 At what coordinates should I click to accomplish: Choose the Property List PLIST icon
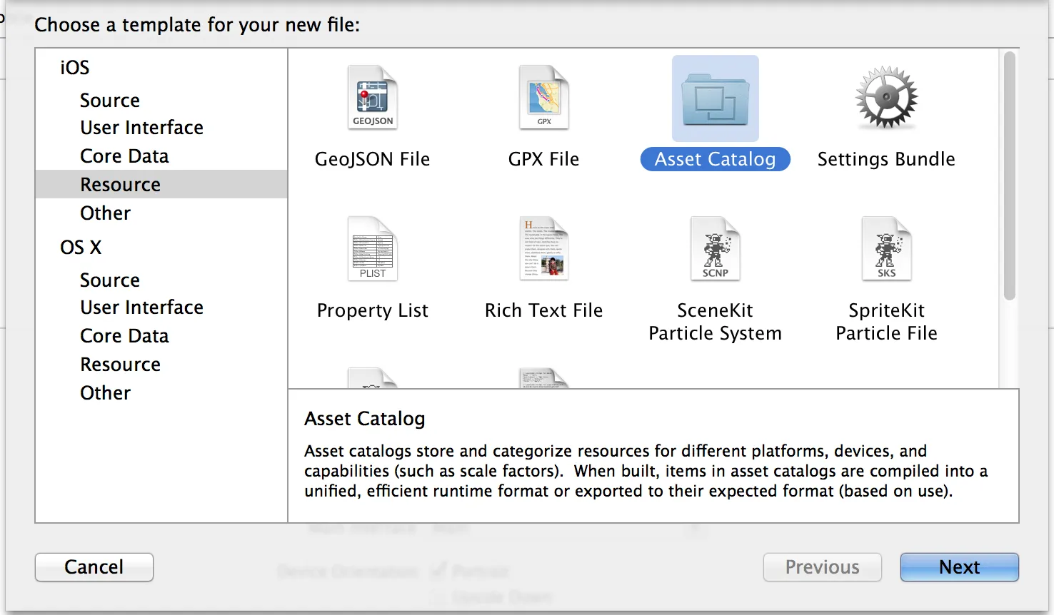tap(373, 249)
